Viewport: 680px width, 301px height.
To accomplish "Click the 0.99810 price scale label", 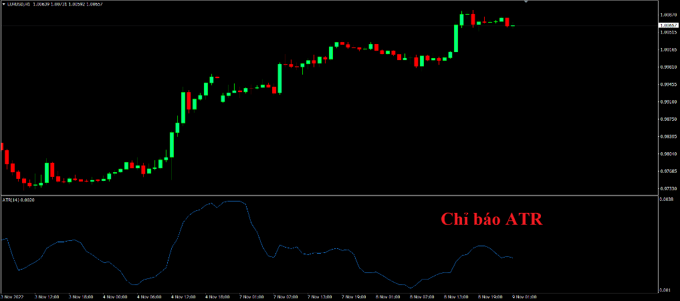I will tap(668, 67).
